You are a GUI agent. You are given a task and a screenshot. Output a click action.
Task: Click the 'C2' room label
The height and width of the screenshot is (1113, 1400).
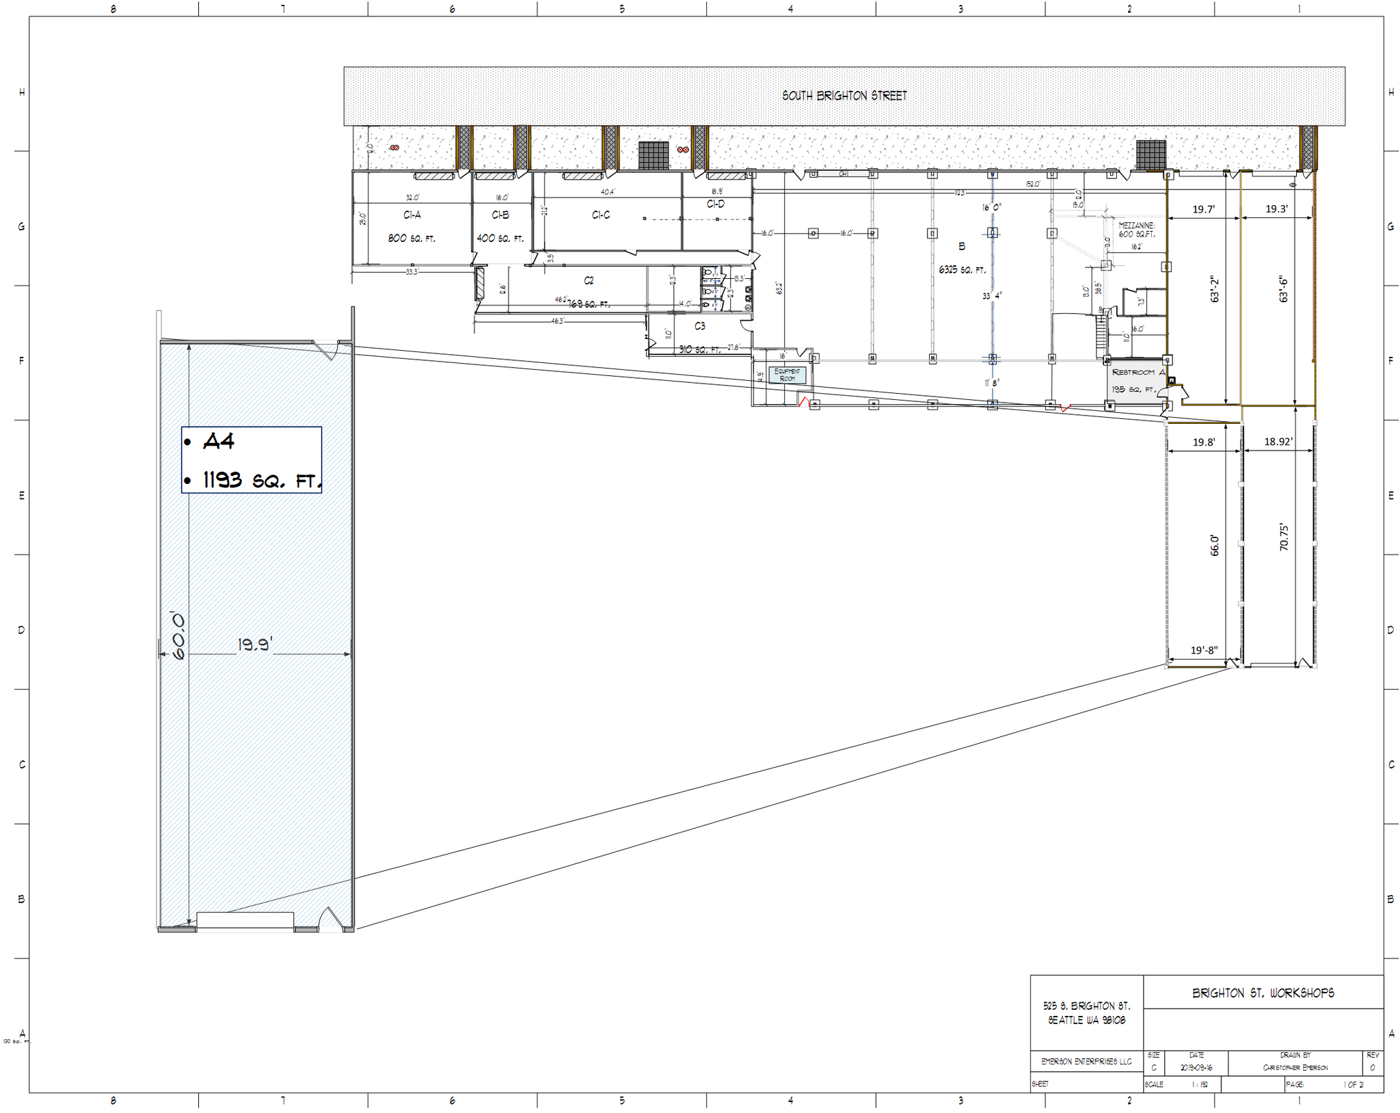pos(589,280)
